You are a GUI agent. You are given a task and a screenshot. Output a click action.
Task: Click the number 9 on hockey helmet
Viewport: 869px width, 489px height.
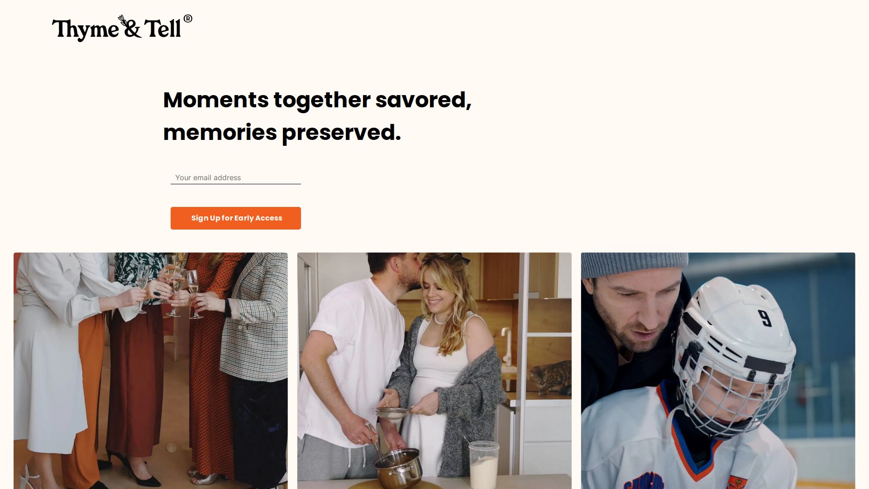(764, 317)
